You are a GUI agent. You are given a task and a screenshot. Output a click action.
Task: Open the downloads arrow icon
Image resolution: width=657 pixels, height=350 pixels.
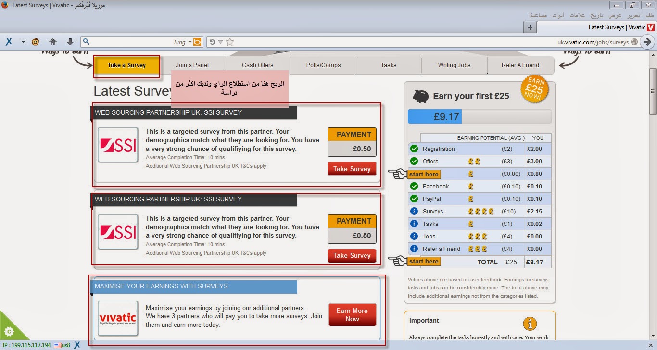70,42
